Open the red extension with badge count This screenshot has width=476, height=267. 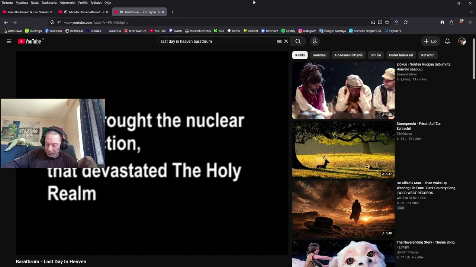click(x=461, y=22)
